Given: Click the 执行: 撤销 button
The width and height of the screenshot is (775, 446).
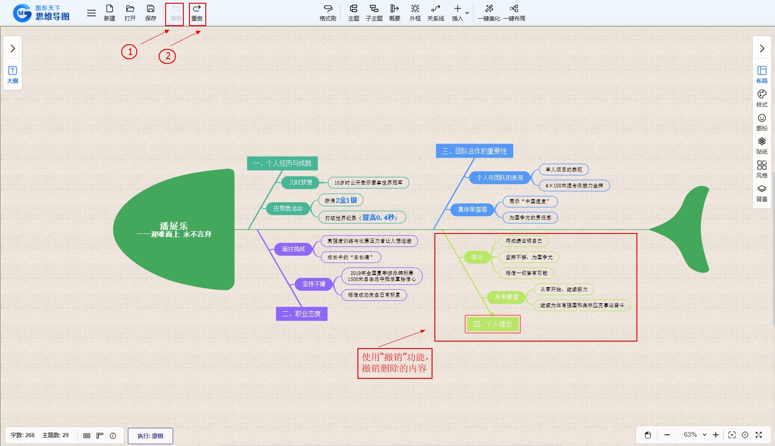Looking at the screenshot, I should [x=150, y=436].
